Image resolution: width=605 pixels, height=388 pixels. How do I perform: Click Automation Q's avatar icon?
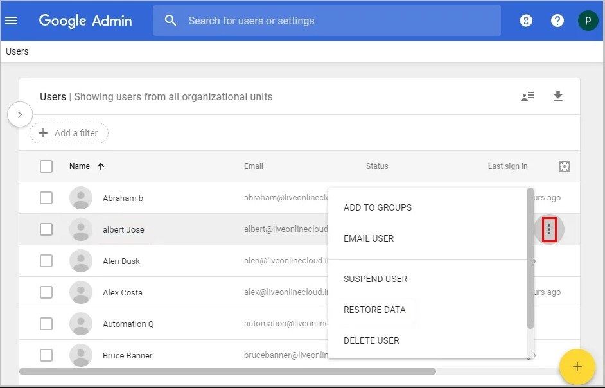pyautogui.click(x=81, y=324)
